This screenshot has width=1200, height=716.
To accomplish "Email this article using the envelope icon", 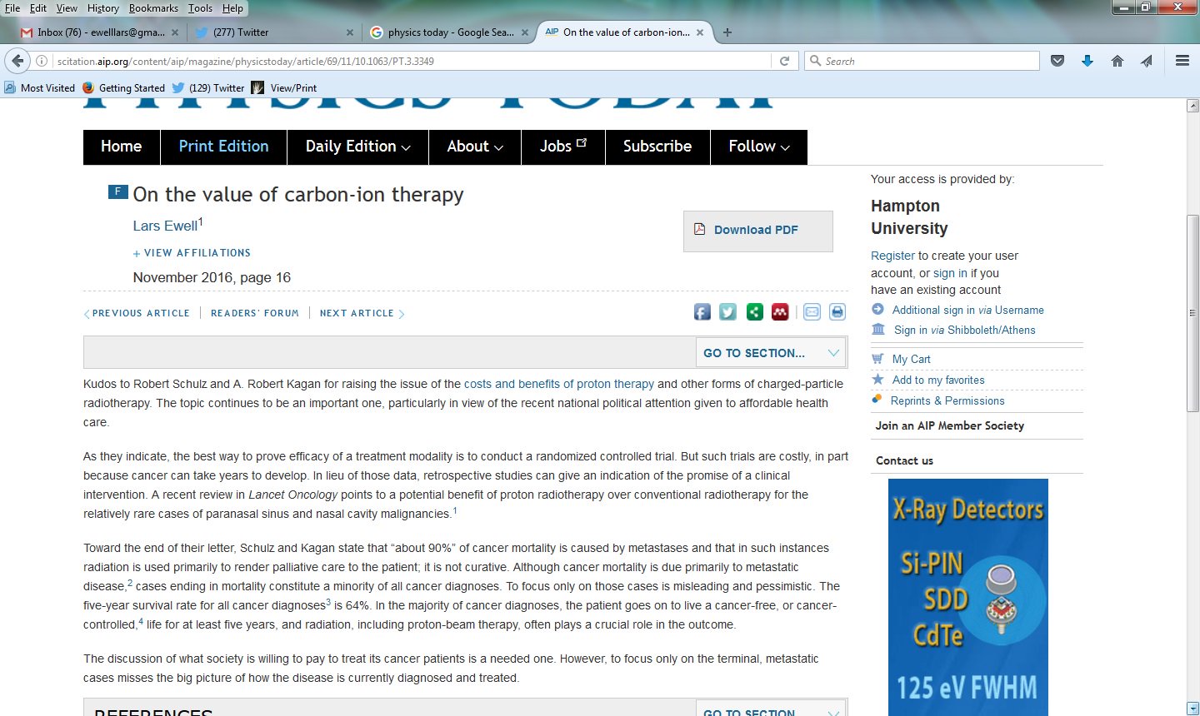I will tap(812, 311).
